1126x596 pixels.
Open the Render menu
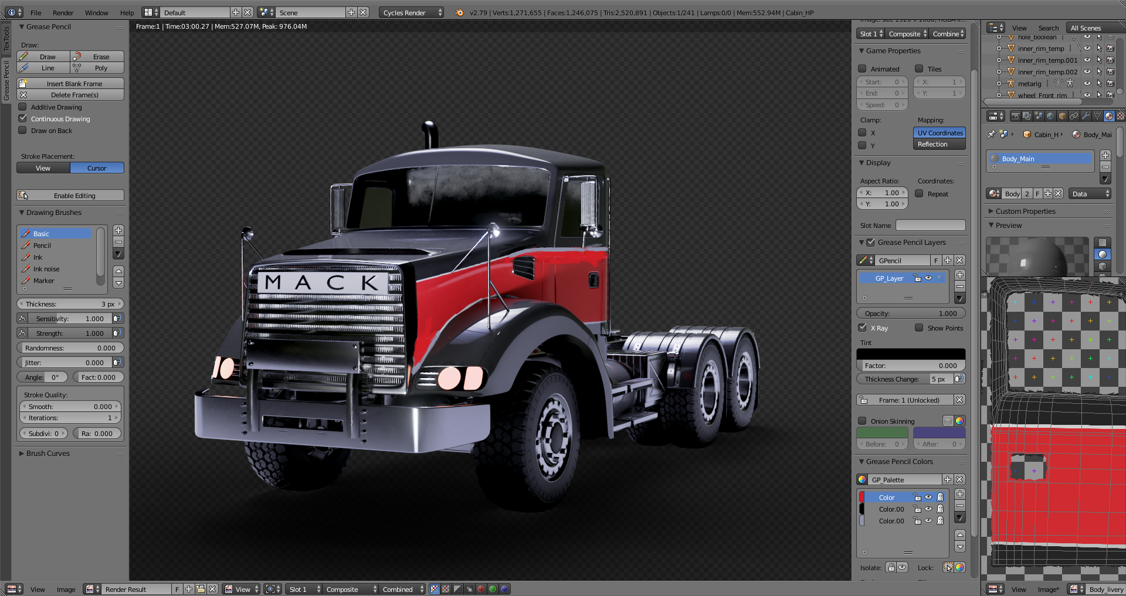click(x=63, y=12)
